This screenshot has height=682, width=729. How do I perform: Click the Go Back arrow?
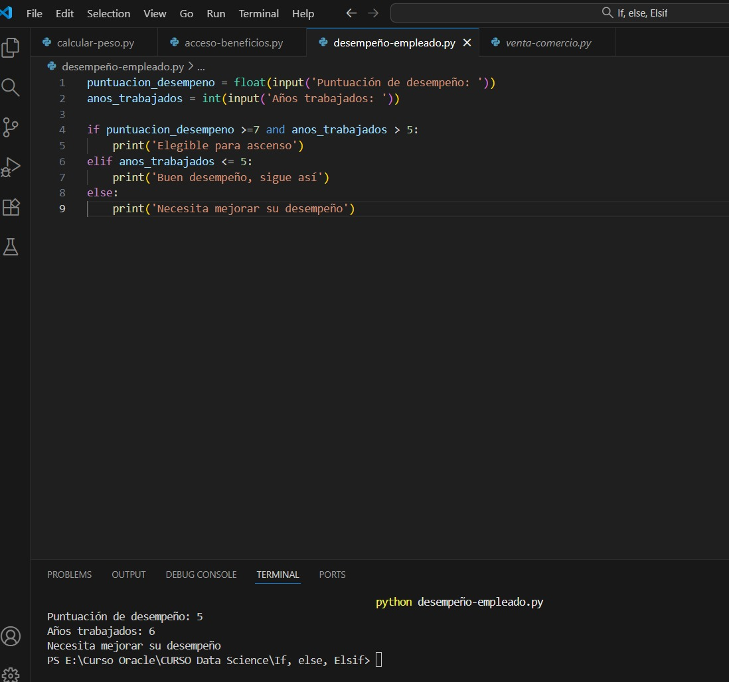352,13
